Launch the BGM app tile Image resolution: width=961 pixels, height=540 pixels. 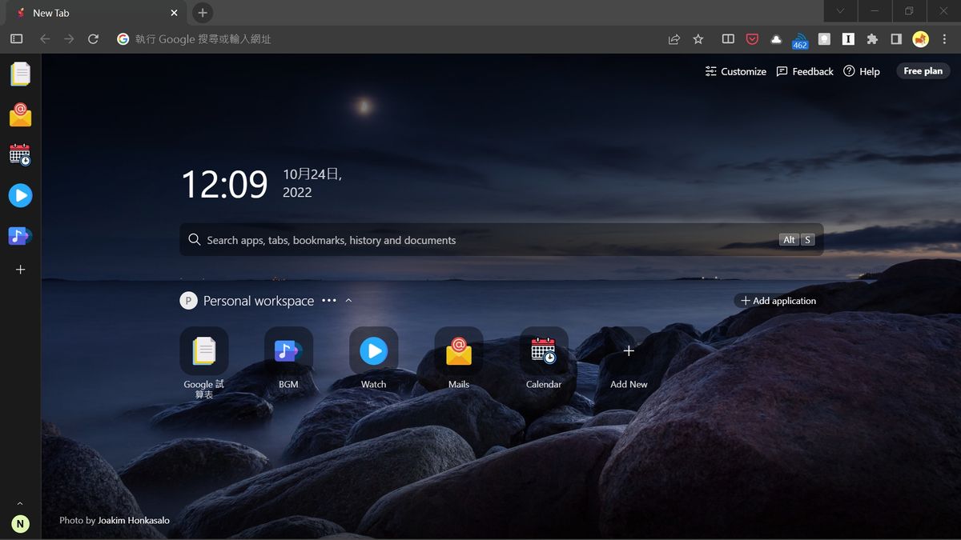(x=288, y=350)
